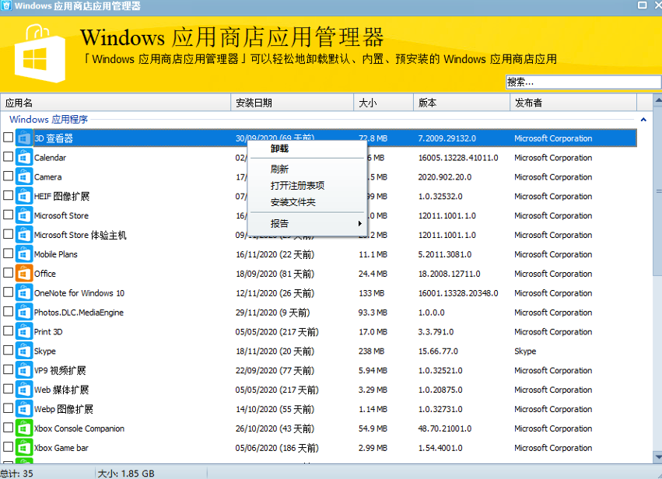Click the store bag logo in header
Image resolution: width=662 pixels, height=479 pixels.
40,54
